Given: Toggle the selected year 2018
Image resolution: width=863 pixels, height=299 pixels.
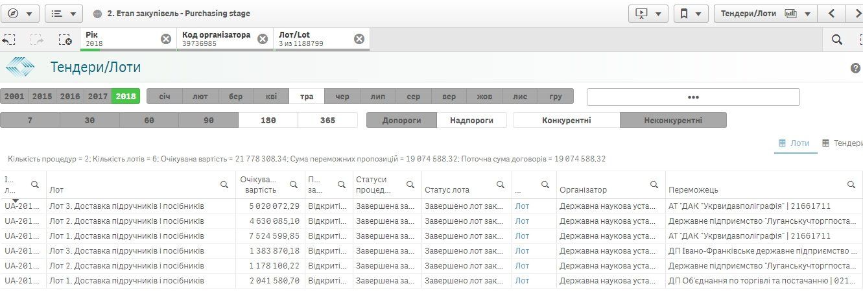Looking at the screenshot, I should pyautogui.click(x=126, y=96).
